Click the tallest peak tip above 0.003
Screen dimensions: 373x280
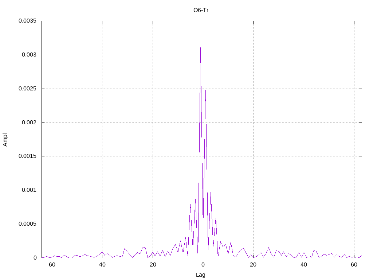point(201,48)
